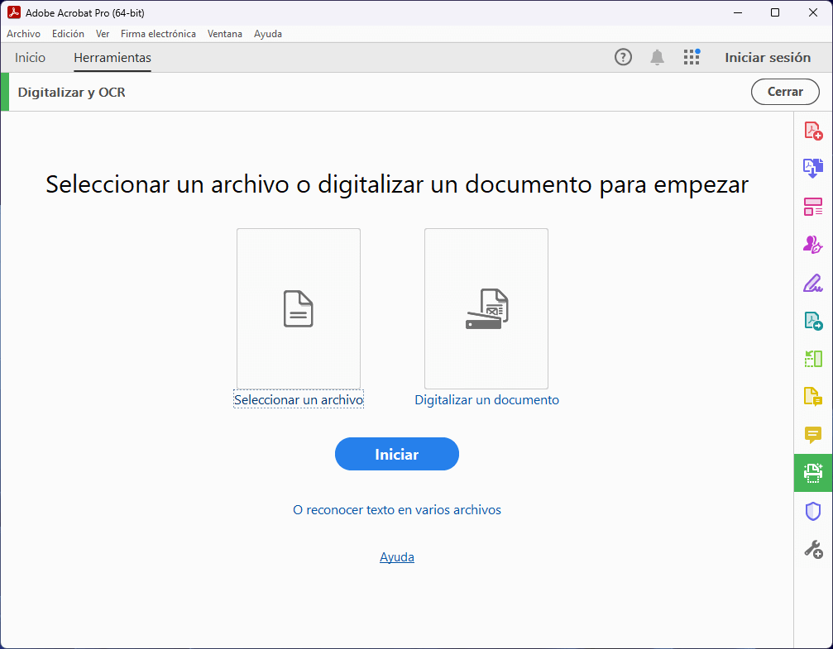Click the Cerrar button
The image size is (833, 649).
pyautogui.click(x=785, y=92)
